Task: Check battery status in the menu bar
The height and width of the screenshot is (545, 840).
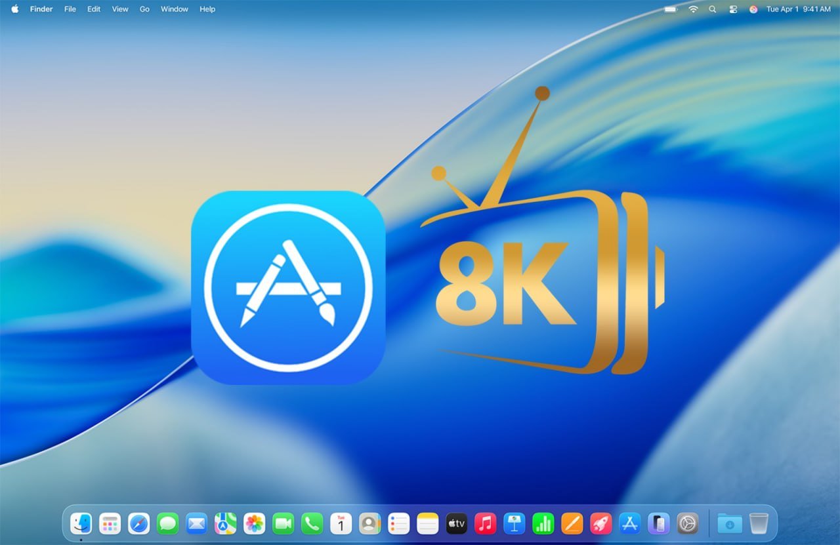Action: click(671, 9)
